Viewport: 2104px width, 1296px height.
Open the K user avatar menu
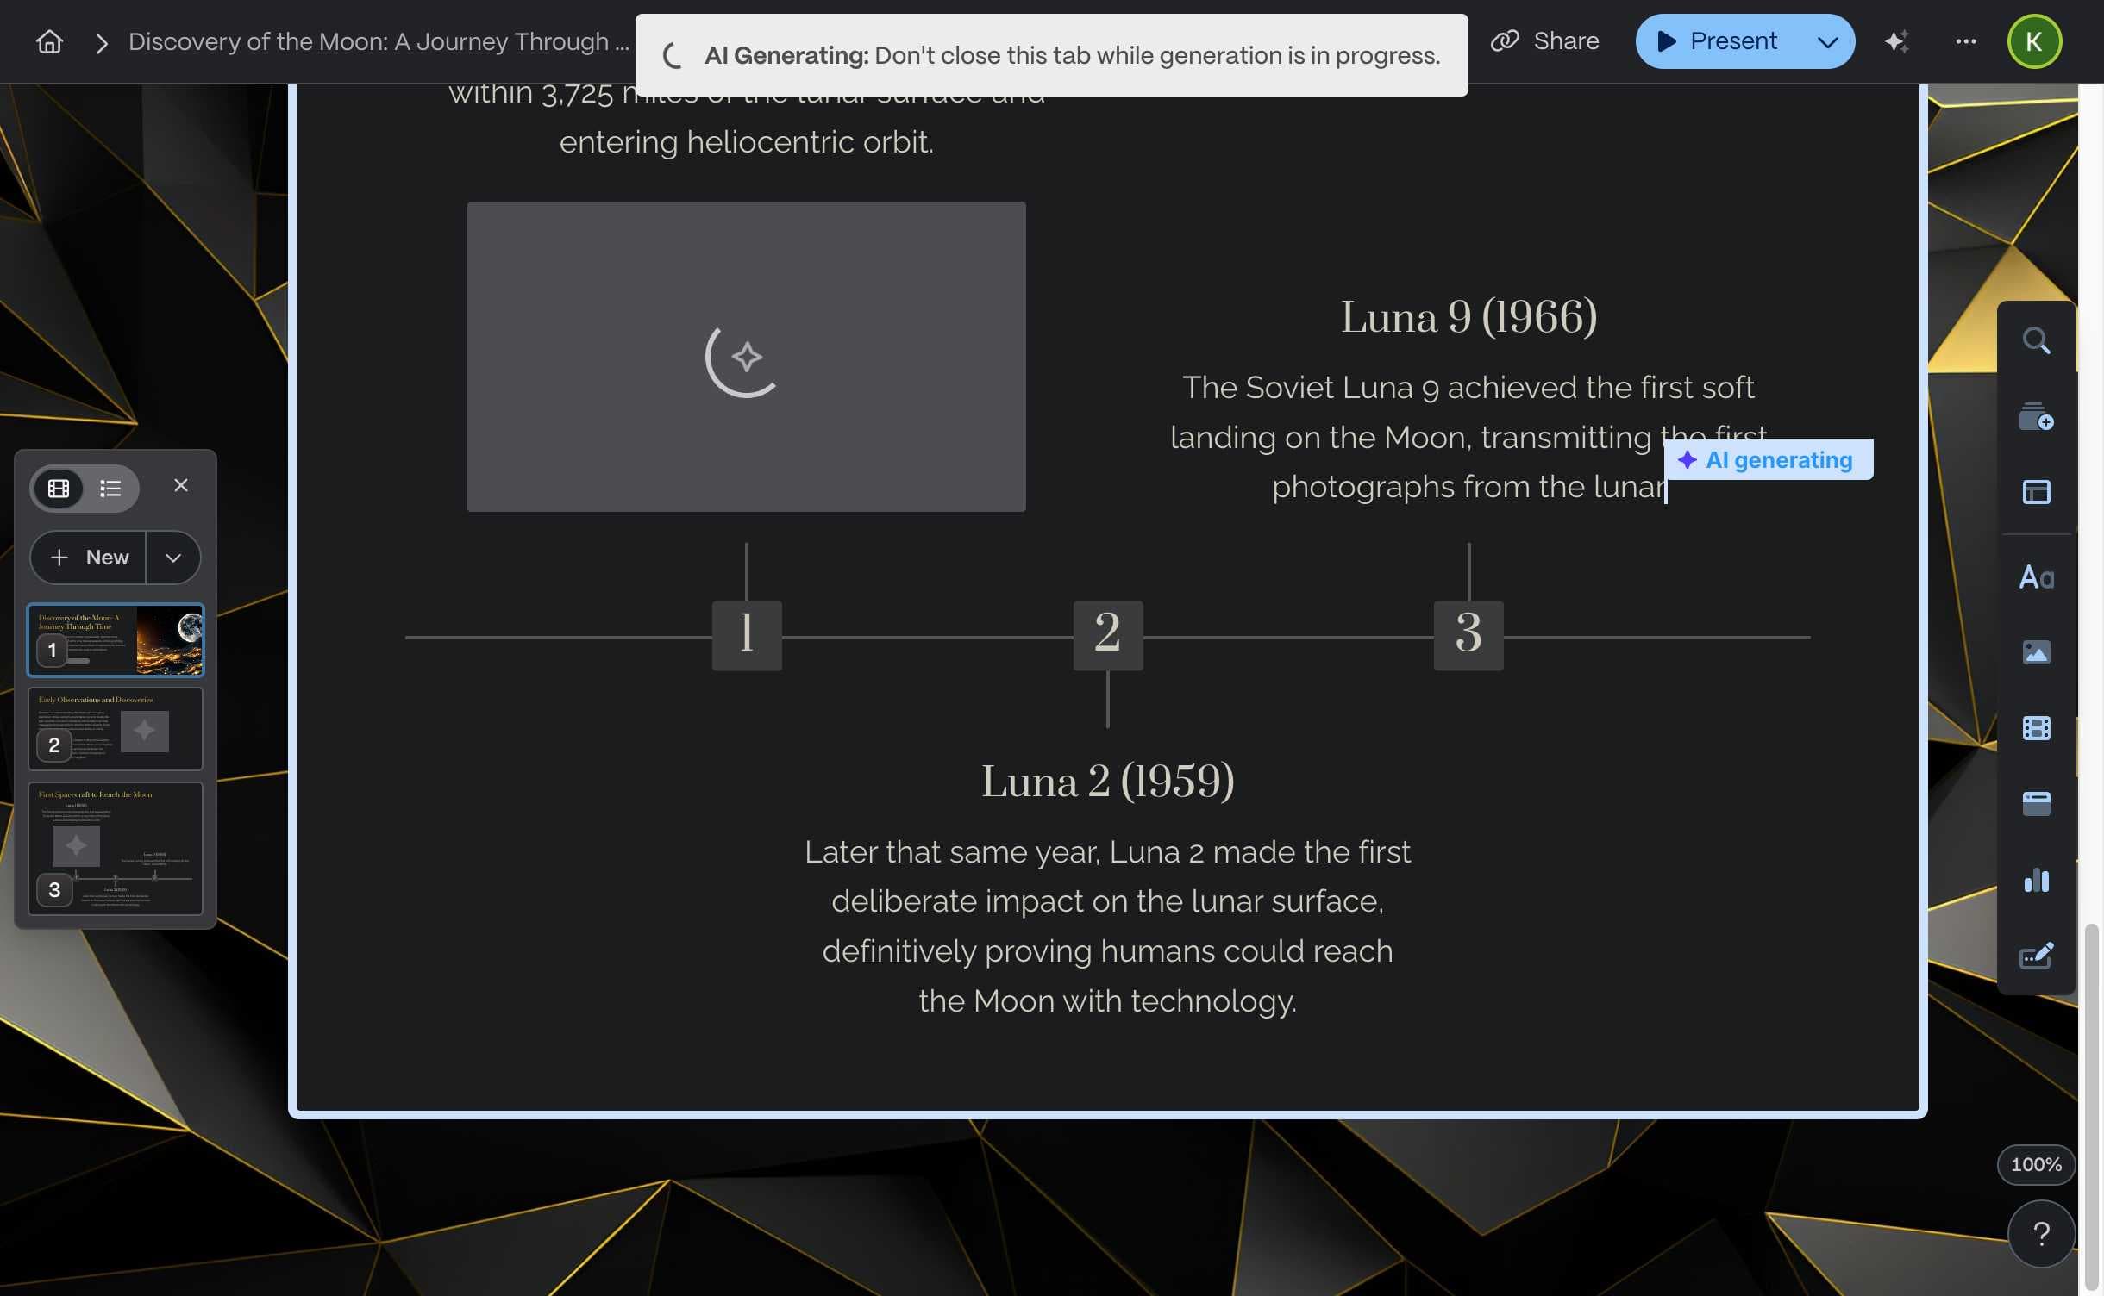click(x=2034, y=41)
